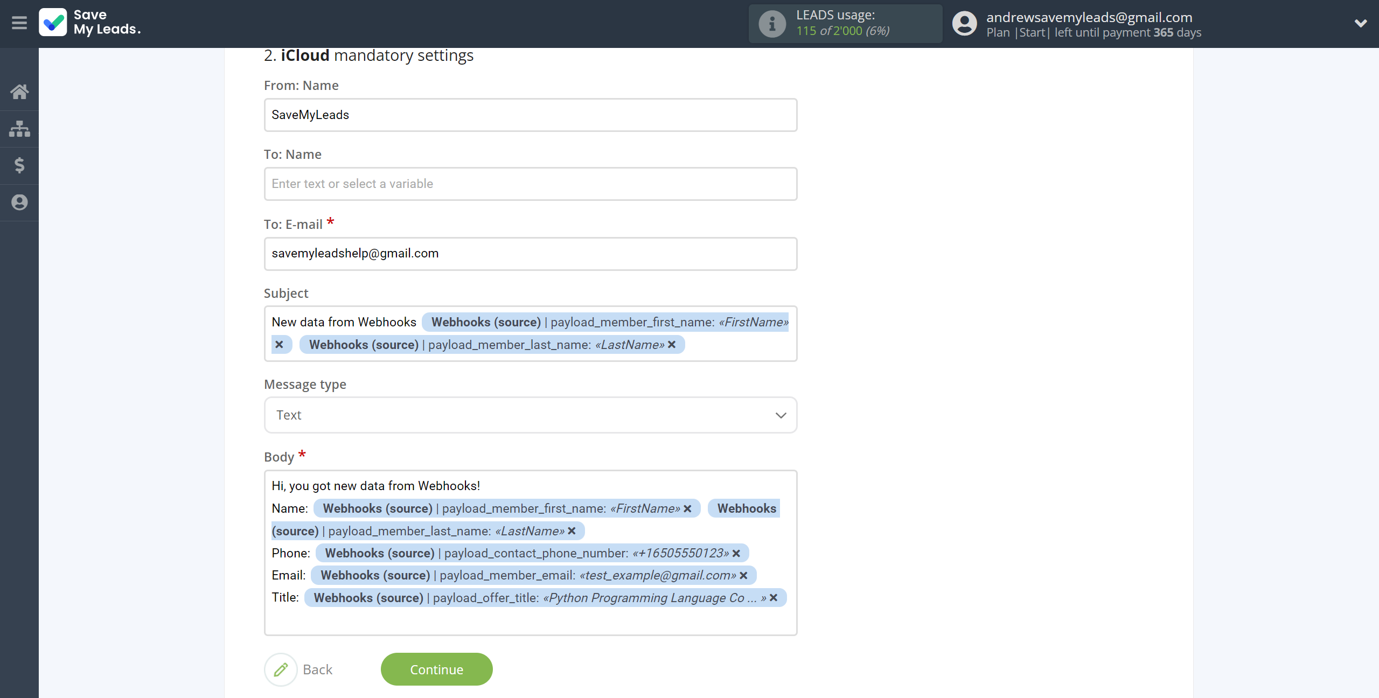Click the account email address
This screenshot has width=1379, height=698.
tap(1089, 17)
